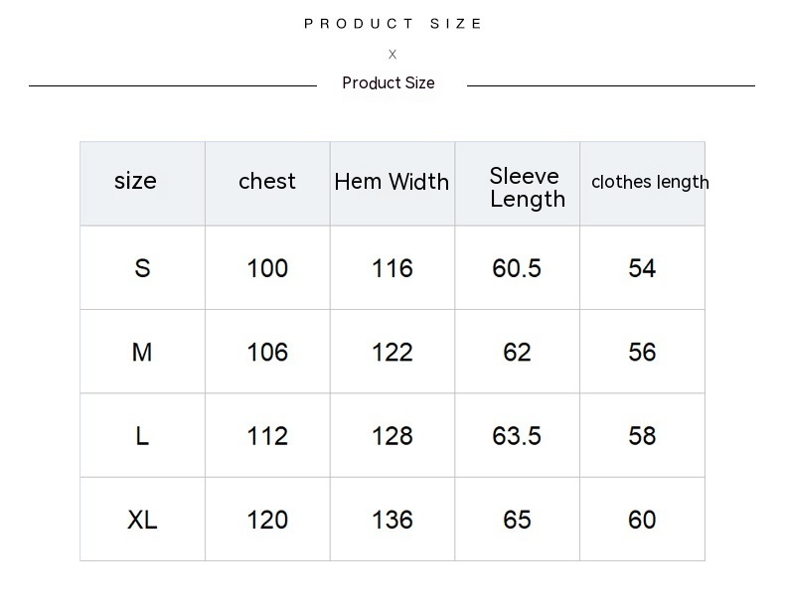Click the Sleeve Length column header

coord(527,187)
